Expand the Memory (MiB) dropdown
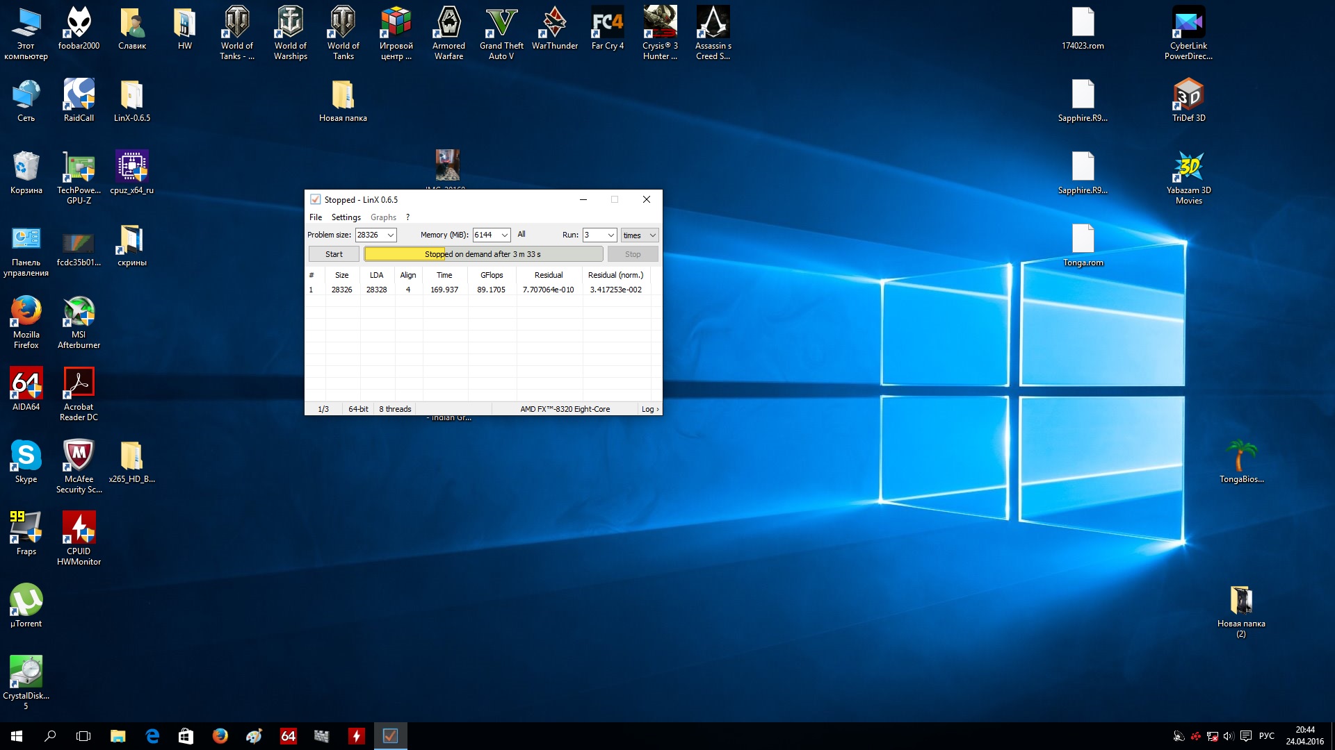The height and width of the screenshot is (750, 1335). pos(505,235)
